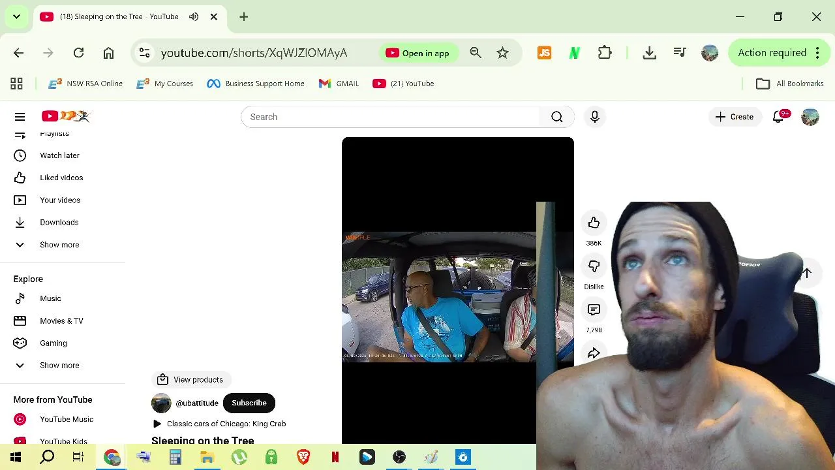
Task: Close the Sleeping on the Tree tab
Action: tap(213, 16)
